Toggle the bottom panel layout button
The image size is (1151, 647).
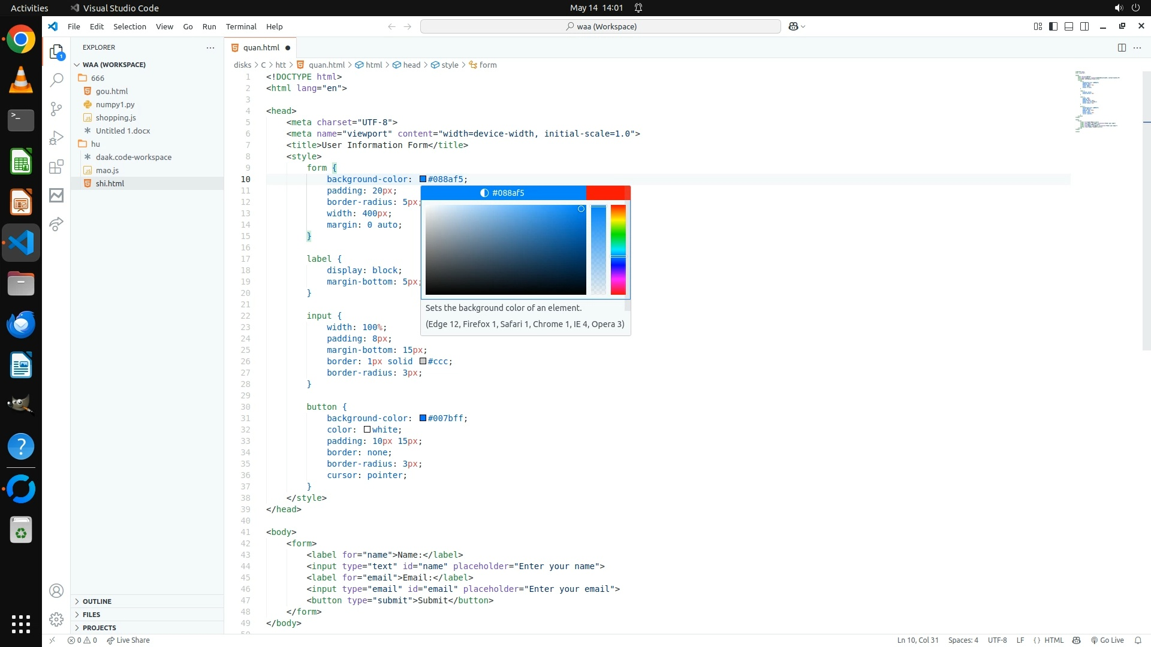pyautogui.click(x=1069, y=26)
